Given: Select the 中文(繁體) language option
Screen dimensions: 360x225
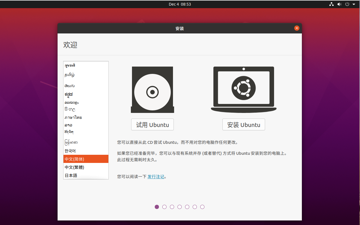Looking at the screenshot, I should coord(74,167).
